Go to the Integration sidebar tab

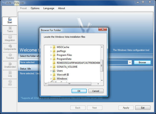[x=10, y=39]
